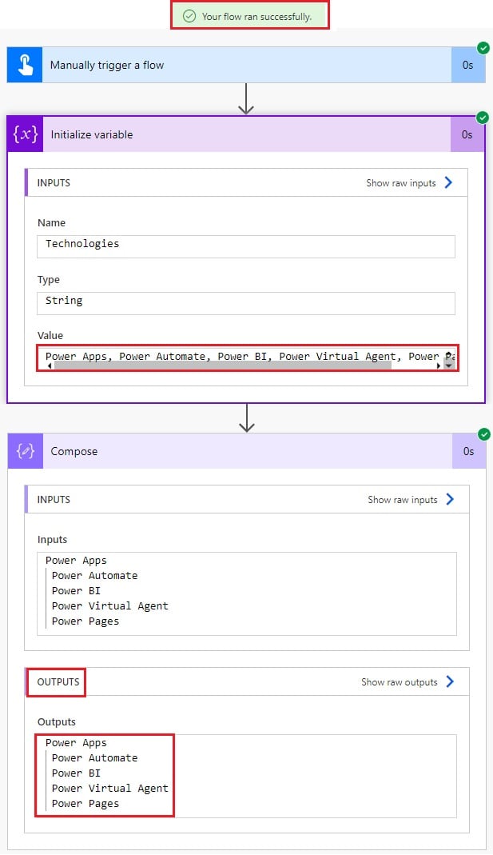
Task: Click the Name field showing Technologies
Action: pos(245,246)
